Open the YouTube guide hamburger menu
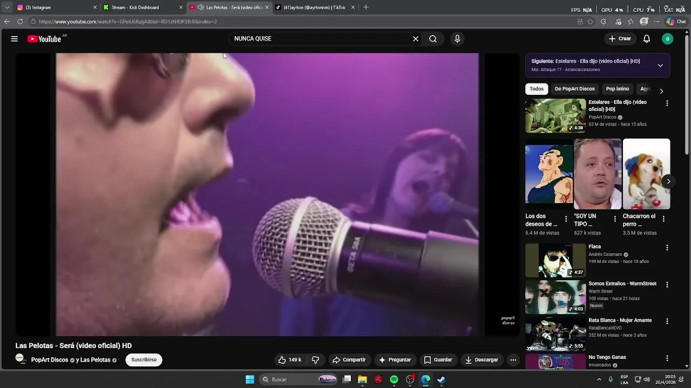This screenshot has height=388, width=691. [15, 39]
